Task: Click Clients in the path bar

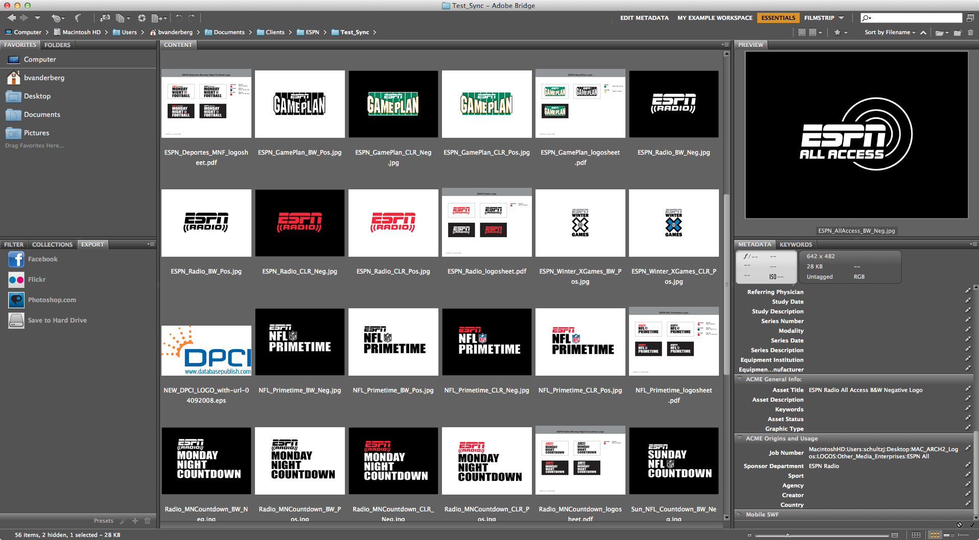Action: coord(271,32)
